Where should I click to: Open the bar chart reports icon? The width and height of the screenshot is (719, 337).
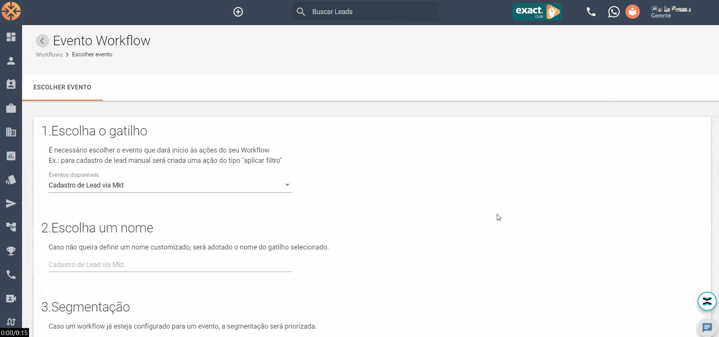[11, 156]
